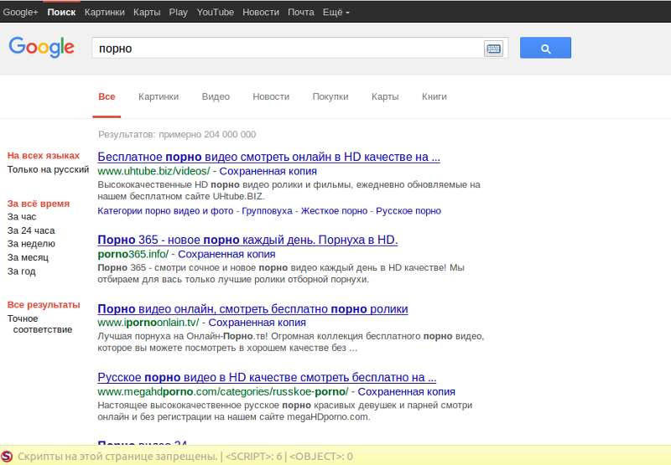Switch to the Новости results tab
Viewport: 671px width, 465px height.
pyautogui.click(x=271, y=97)
